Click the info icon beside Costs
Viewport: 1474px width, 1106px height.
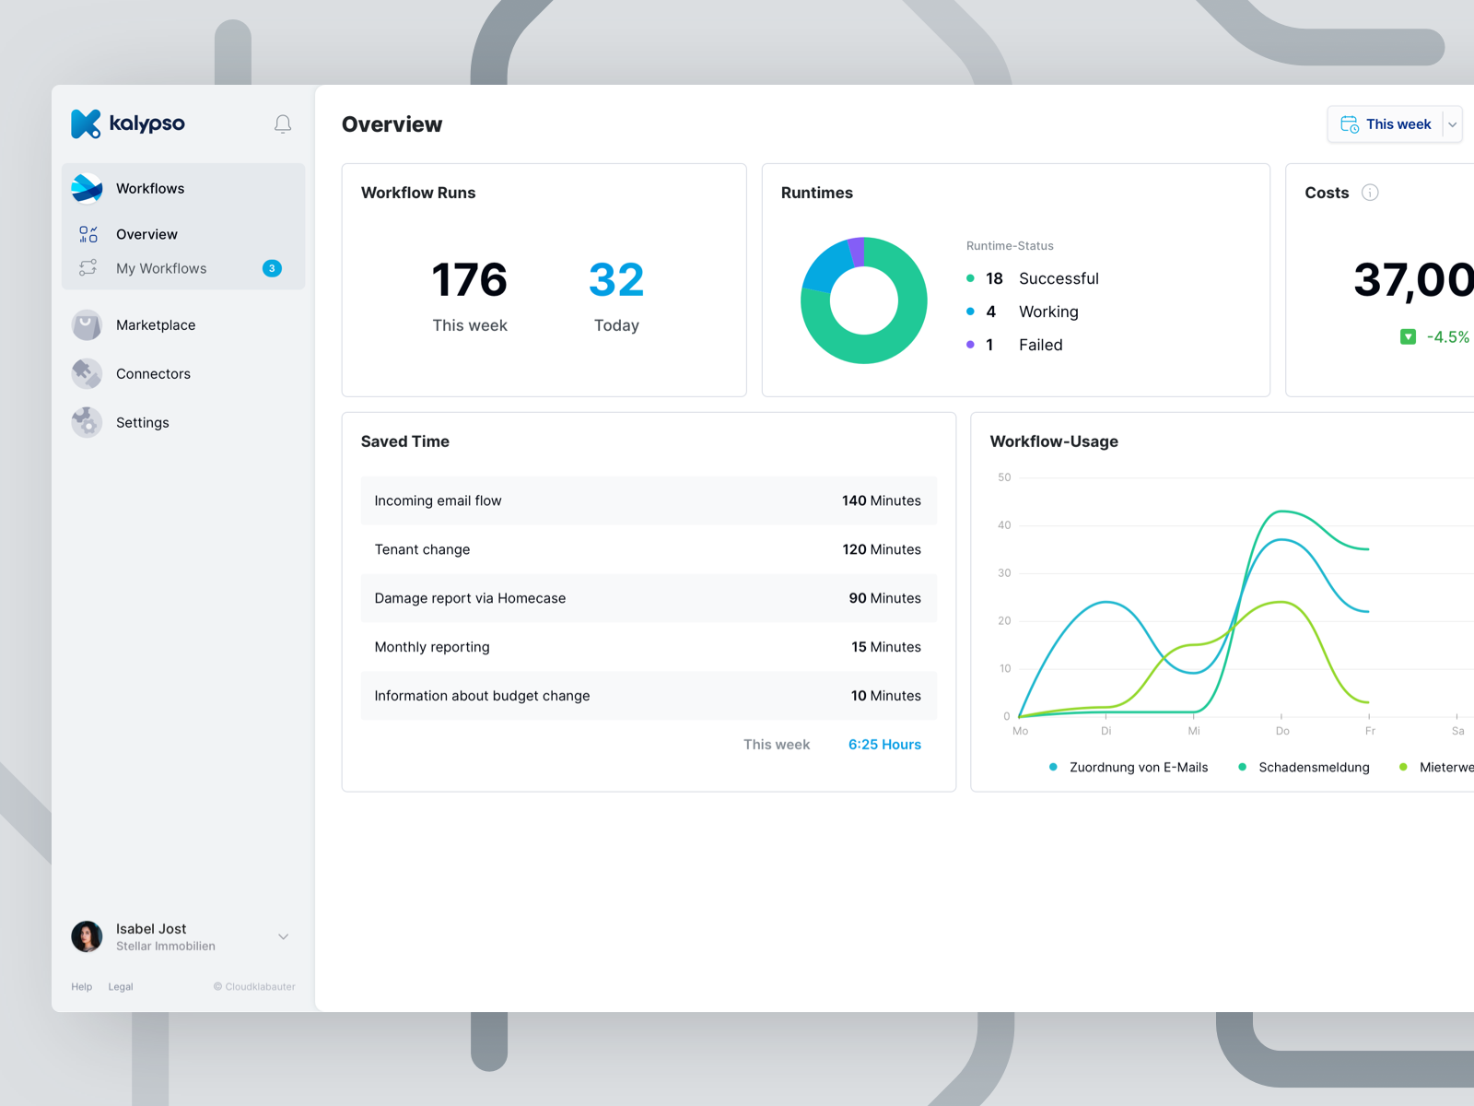coord(1370,193)
